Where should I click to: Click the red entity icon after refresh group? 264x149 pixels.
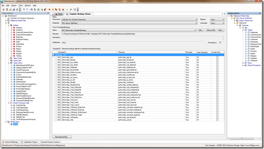pyautogui.click(x=50, y=9)
